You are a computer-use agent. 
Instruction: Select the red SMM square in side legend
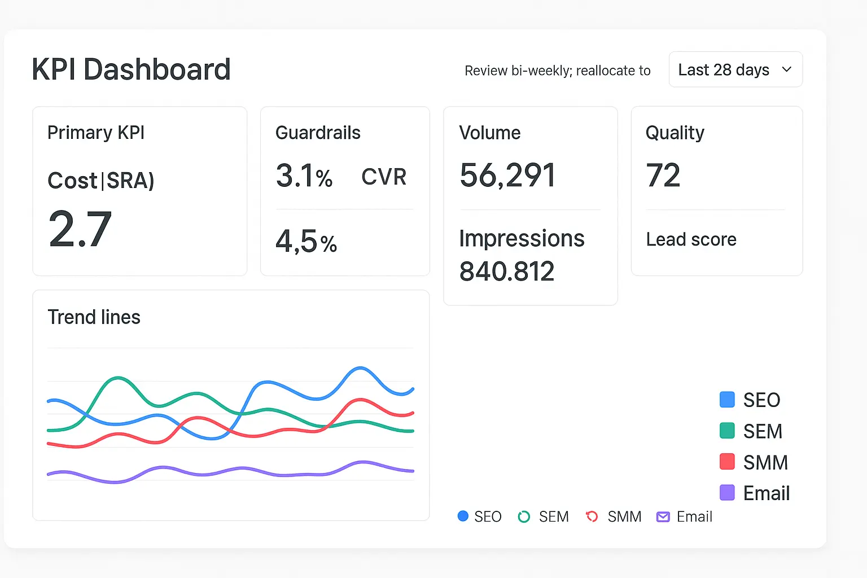(726, 461)
